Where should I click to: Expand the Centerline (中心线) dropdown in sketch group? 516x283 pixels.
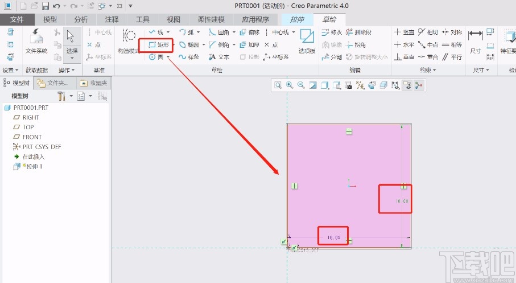pos(294,32)
